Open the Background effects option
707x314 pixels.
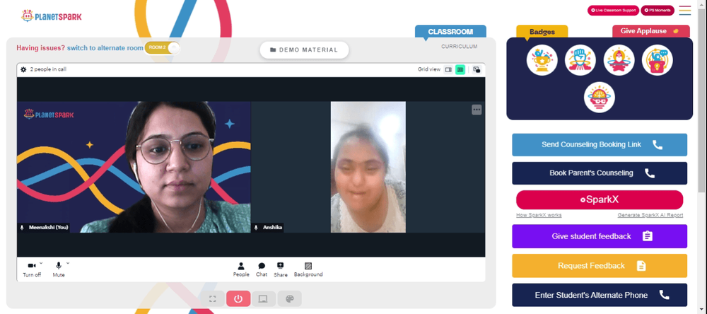point(308,269)
